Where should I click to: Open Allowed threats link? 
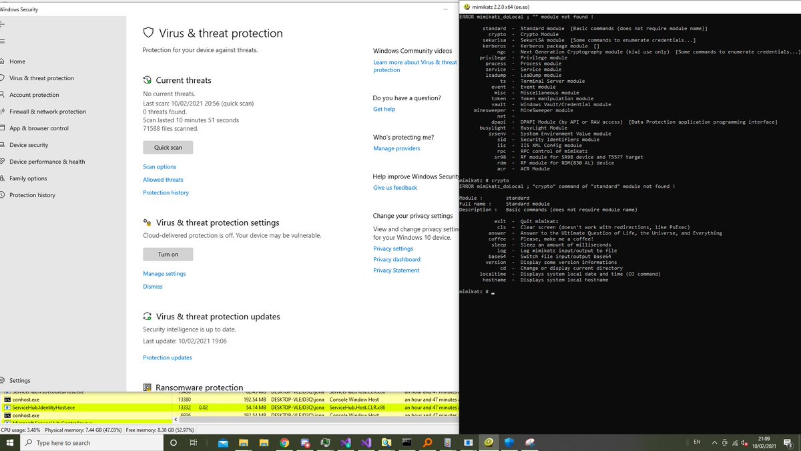(x=163, y=180)
